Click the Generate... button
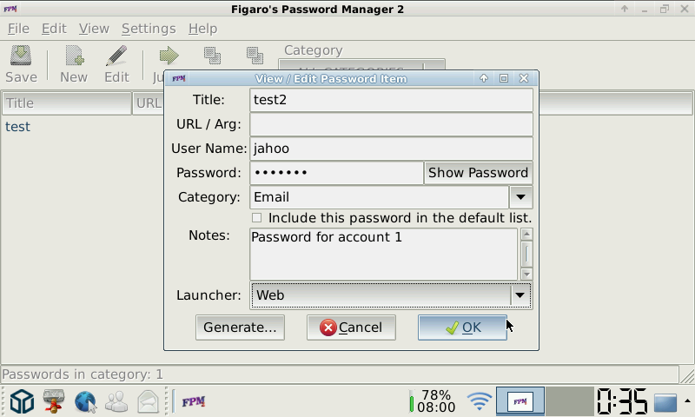Image resolution: width=695 pixels, height=417 pixels. click(240, 328)
